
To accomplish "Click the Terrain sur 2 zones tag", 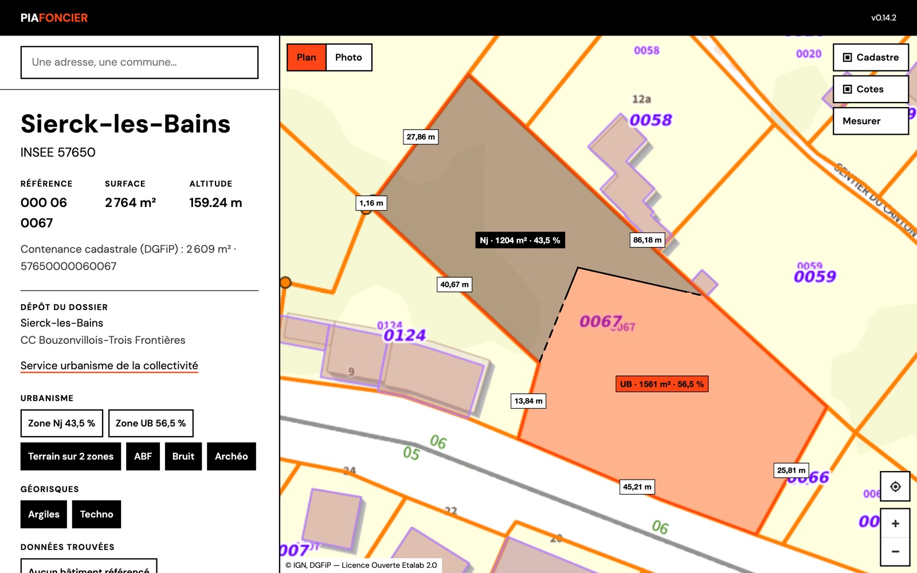I will click(71, 457).
